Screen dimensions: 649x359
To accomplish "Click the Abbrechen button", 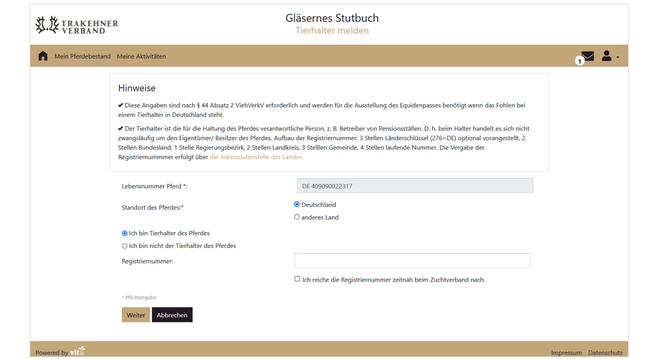I will click(172, 315).
